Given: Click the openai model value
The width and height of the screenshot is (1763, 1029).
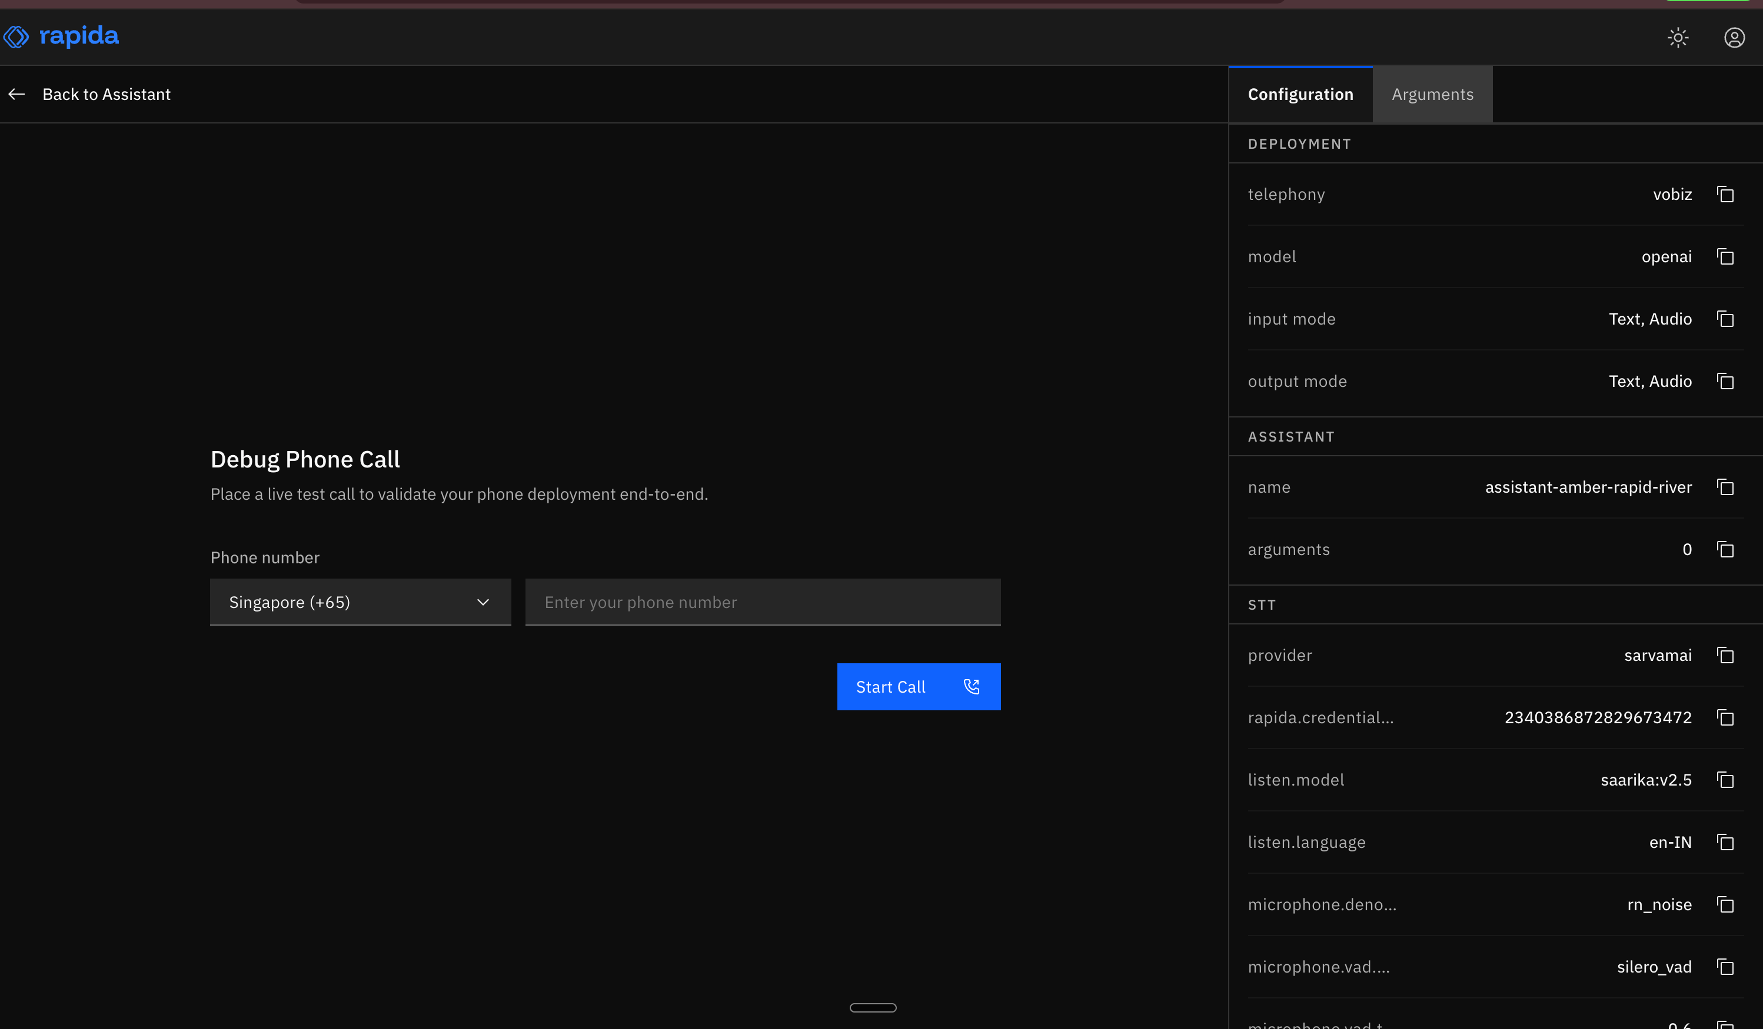Looking at the screenshot, I should [1666, 256].
